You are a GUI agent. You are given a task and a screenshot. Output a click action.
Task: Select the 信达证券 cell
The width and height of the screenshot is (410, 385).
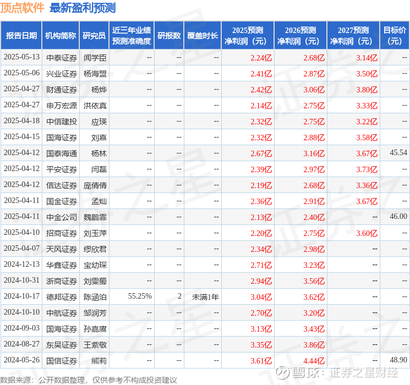tap(62, 185)
